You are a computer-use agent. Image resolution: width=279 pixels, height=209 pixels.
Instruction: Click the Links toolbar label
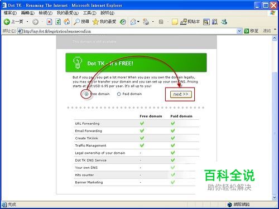(x=267, y=31)
